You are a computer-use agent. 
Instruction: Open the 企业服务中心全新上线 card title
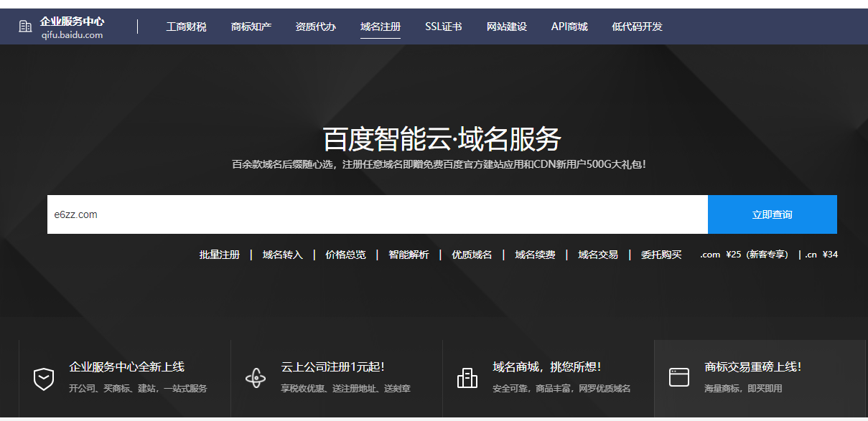pos(127,367)
